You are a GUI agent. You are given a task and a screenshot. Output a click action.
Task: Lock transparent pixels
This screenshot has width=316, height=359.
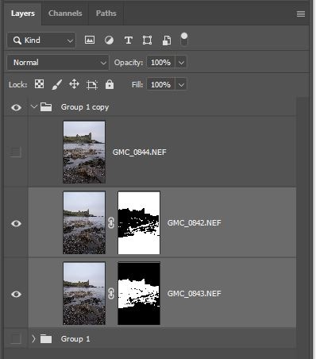(x=39, y=84)
